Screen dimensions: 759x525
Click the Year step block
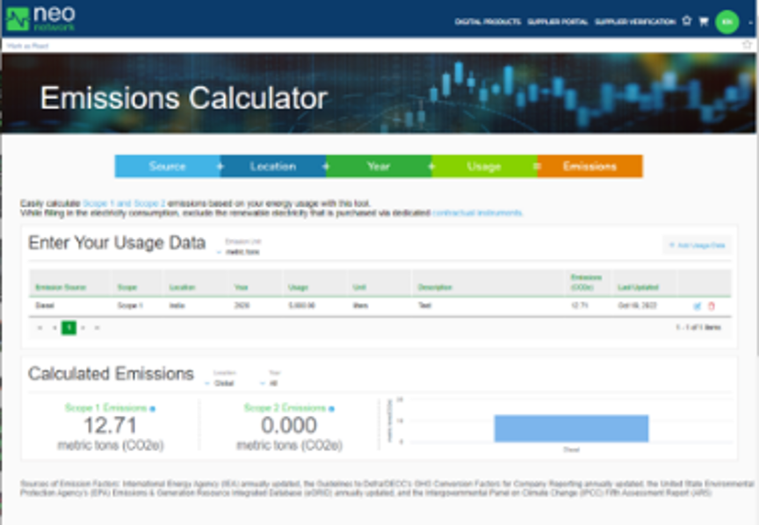(x=379, y=167)
